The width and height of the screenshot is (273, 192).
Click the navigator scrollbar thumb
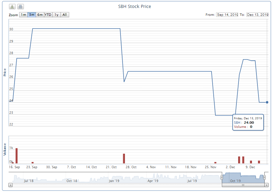coord(243,185)
